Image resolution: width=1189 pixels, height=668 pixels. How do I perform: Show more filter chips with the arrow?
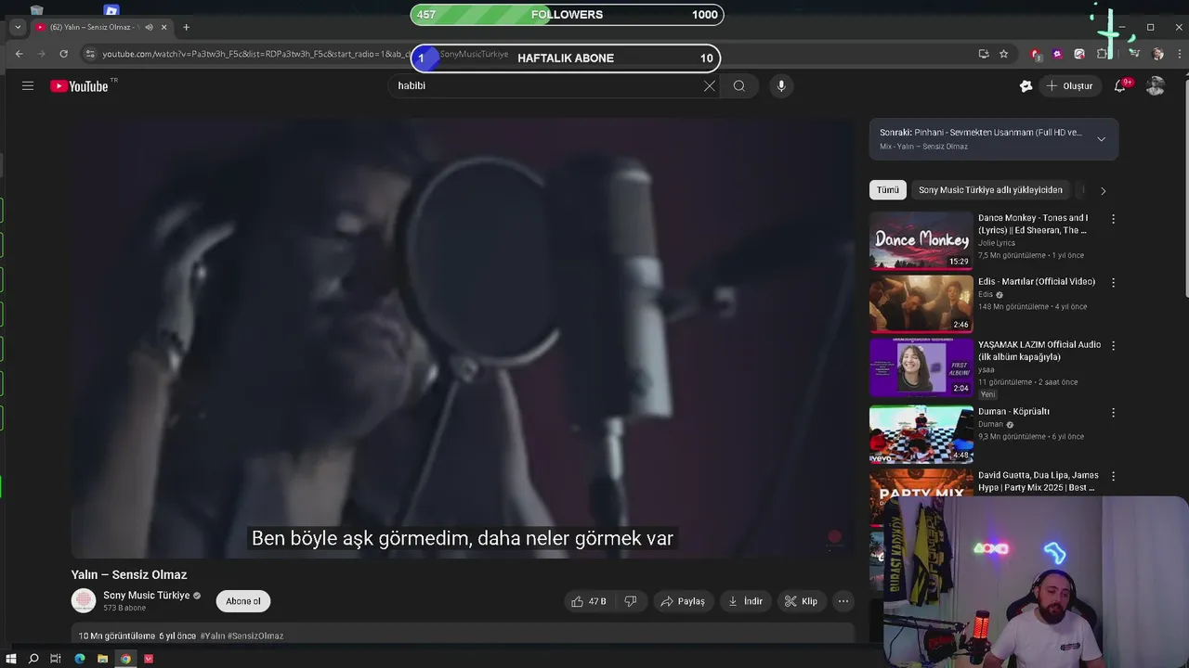(x=1103, y=190)
